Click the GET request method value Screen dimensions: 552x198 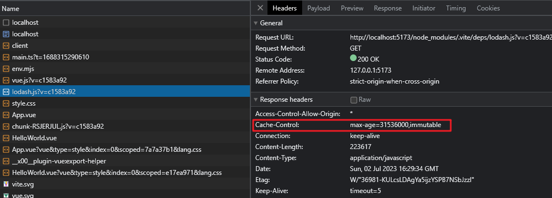pyautogui.click(x=356, y=48)
